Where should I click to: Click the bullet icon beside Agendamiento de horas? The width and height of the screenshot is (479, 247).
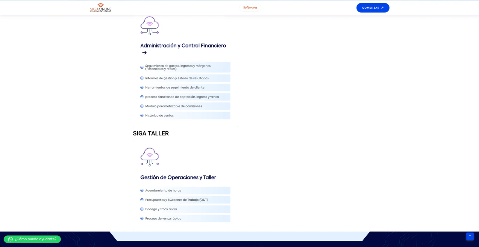(142, 191)
